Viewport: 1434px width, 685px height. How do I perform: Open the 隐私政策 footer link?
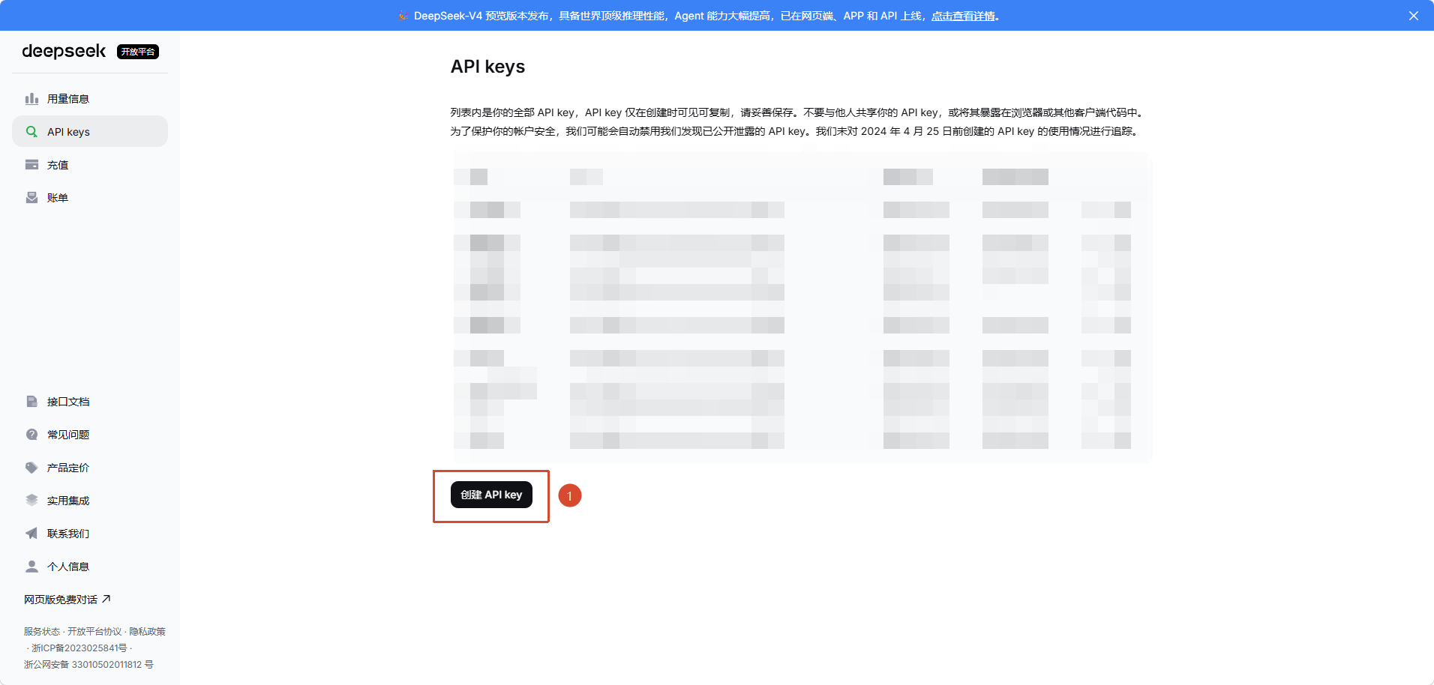(x=147, y=632)
